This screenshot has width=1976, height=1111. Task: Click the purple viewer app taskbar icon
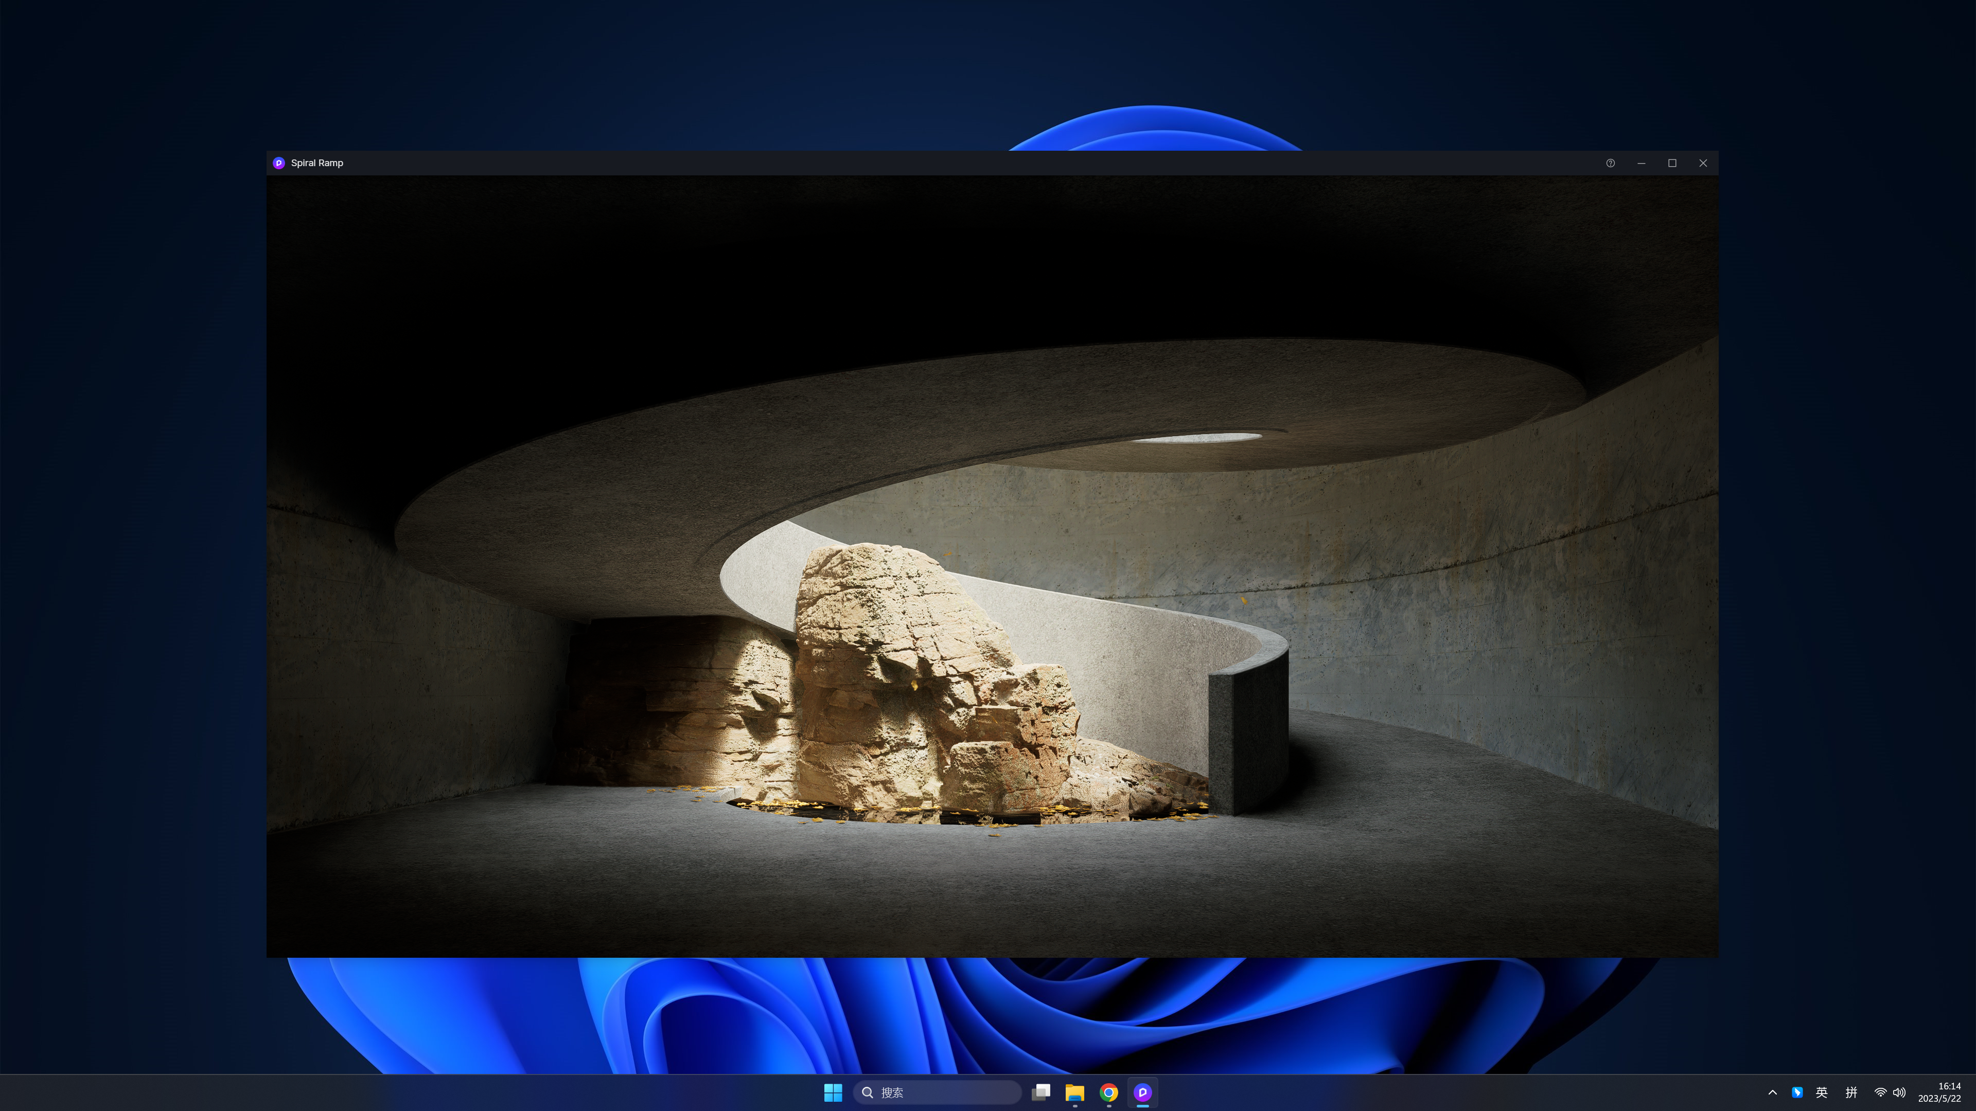click(x=1142, y=1092)
